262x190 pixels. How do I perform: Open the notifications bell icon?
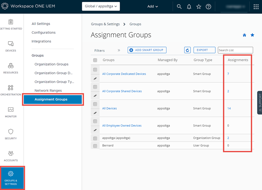coord(189,6)
